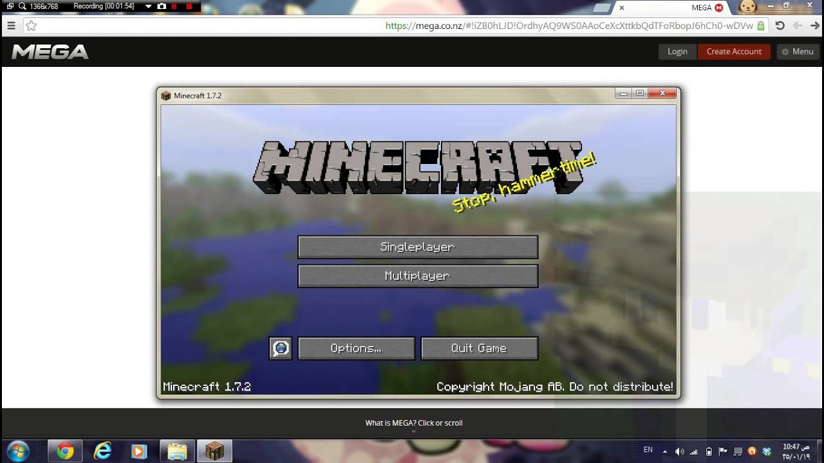Click the green SSL padlock icon
This screenshot has height=463, width=824.
(x=761, y=26)
